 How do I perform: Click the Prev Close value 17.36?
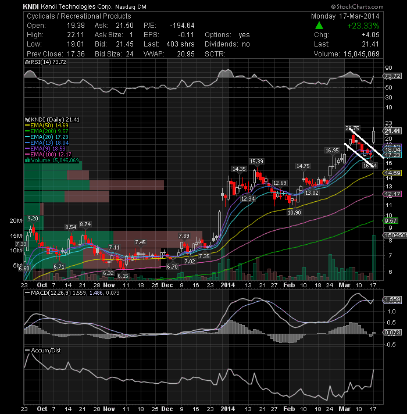76,54
